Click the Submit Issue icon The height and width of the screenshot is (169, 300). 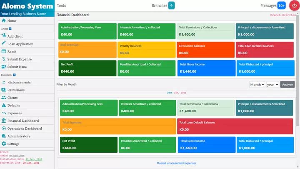click(4, 67)
